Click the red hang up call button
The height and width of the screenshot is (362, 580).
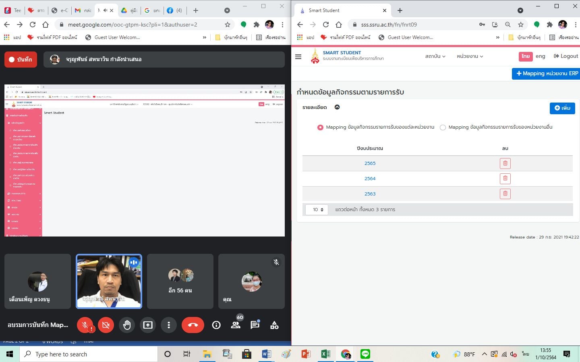tap(193, 325)
